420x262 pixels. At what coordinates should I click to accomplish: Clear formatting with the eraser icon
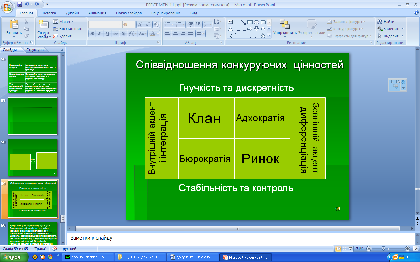pyautogui.click(x=156, y=24)
